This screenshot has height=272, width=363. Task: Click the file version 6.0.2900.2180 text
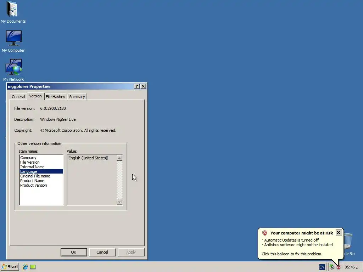(53, 108)
